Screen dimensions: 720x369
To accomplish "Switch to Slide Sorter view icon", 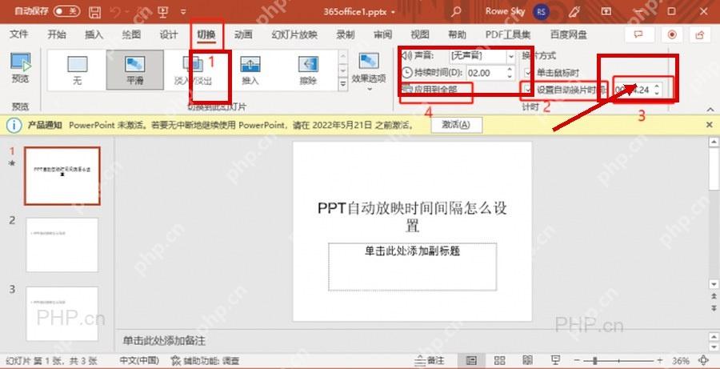I will [x=499, y=360].
